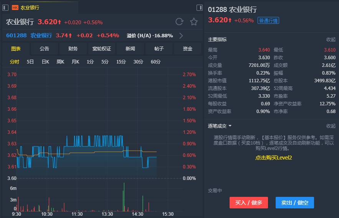The height and width of the screenshot is (218, 339).
Task: Select the 5日 chart period
Action: pos(30,62)
